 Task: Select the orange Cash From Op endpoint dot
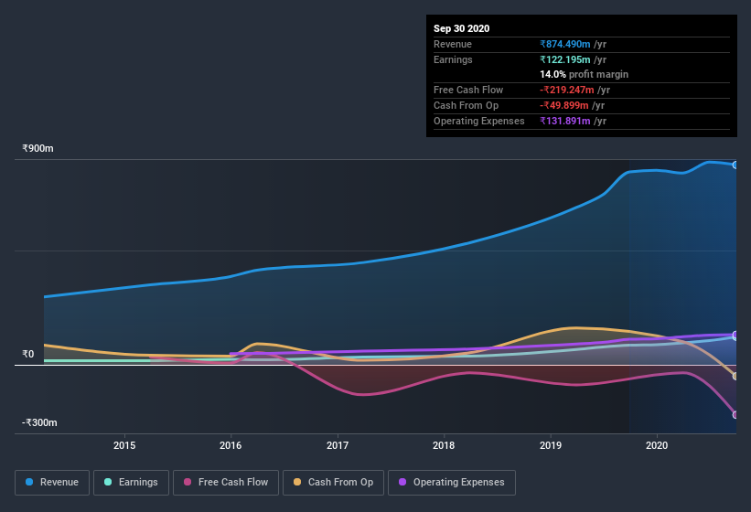(x=735, y=376)
